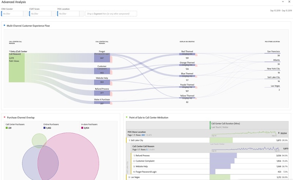Click the segment drop zone field
The width and height of the screenshot is (293, 180).
pyautogui.click(x=111, y=14)
